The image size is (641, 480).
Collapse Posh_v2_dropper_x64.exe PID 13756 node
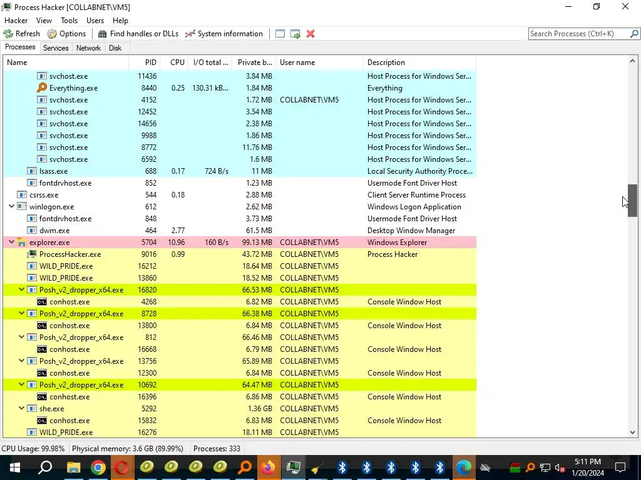click(22, 361)
